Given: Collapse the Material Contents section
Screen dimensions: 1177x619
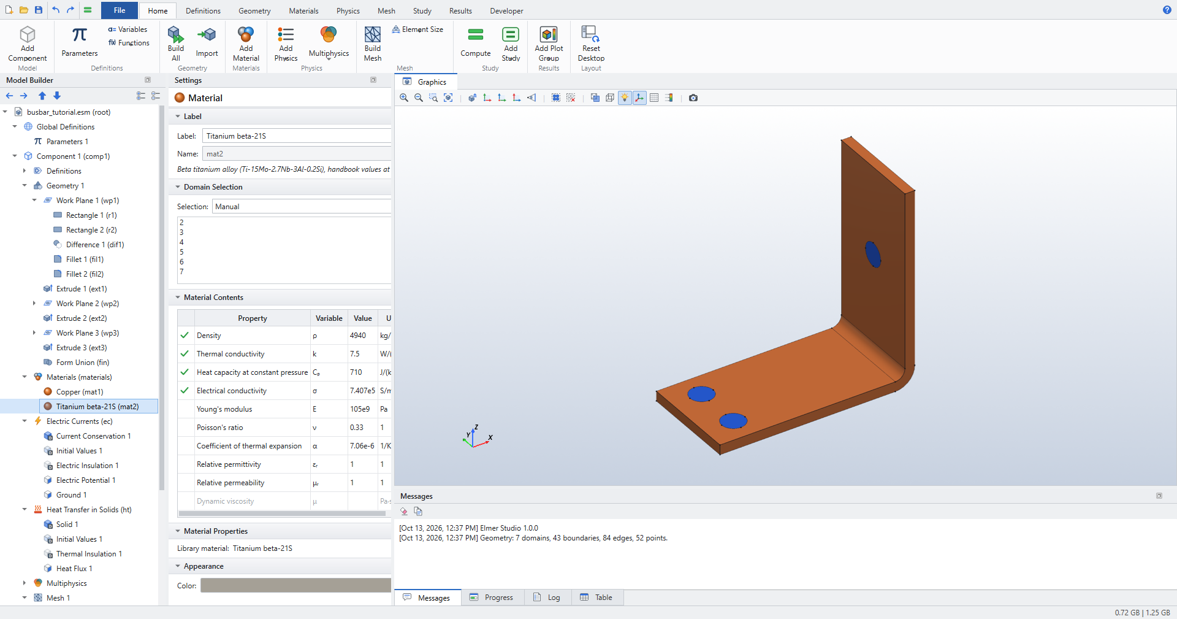Looking at the screenshot, I should pyautogui.click(x=178, y=297).
